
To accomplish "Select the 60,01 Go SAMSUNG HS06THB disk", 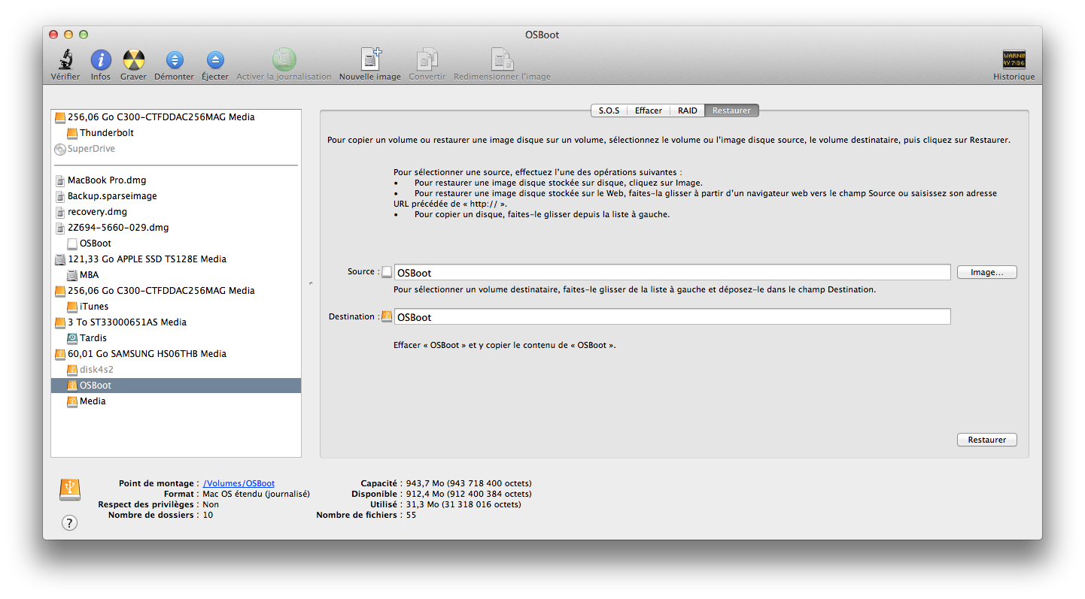I will tap(147, 354).
